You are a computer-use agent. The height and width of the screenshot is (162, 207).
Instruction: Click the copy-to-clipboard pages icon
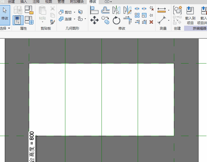click(x=53, y=15)
